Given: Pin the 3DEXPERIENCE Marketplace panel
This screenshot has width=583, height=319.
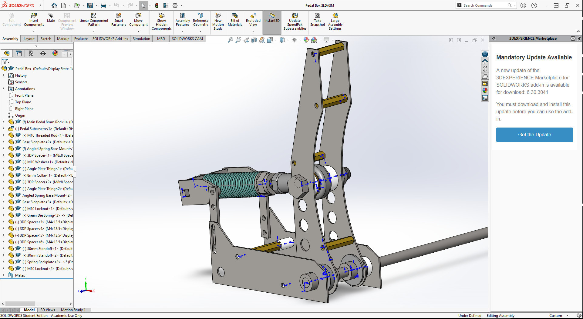Looking at the screenshot, I should pos(579,38).
